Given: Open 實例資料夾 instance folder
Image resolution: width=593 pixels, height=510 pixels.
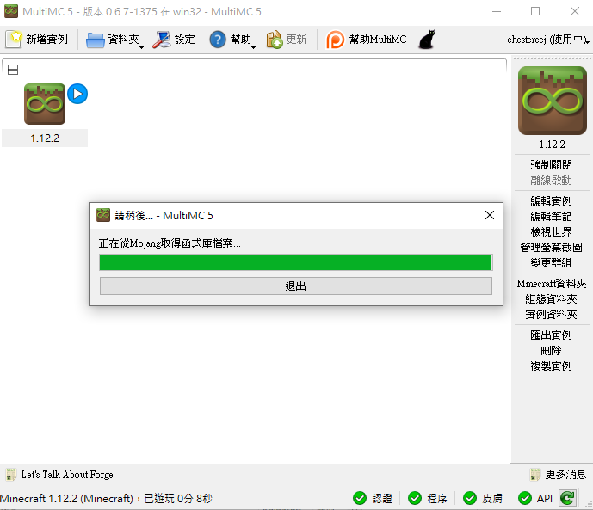Looking at the screenshot, I should coord(551,315).
